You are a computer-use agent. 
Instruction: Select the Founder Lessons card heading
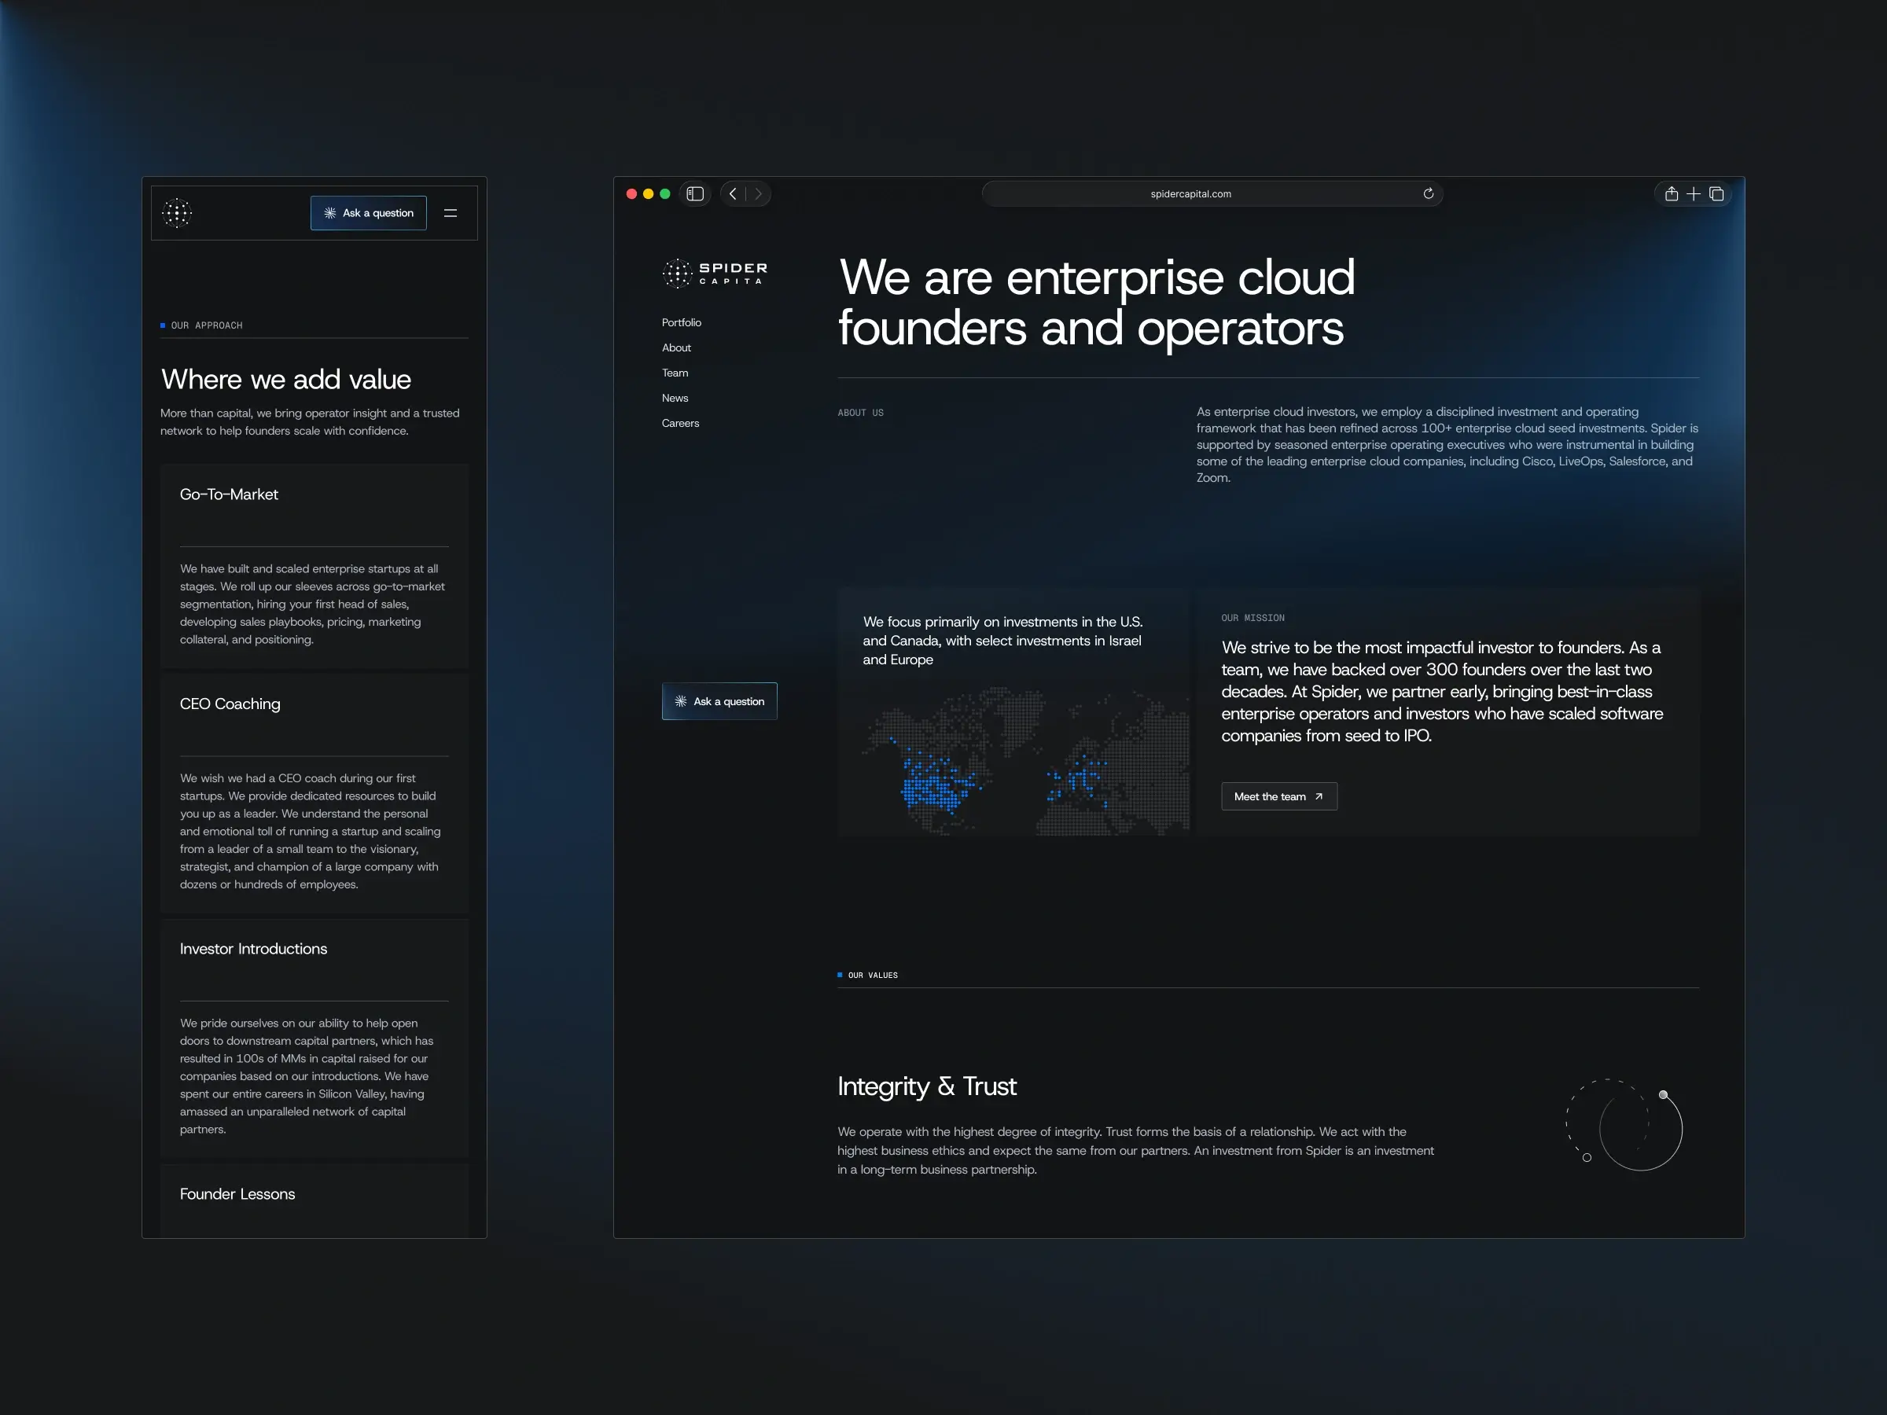click(237, 1194)
